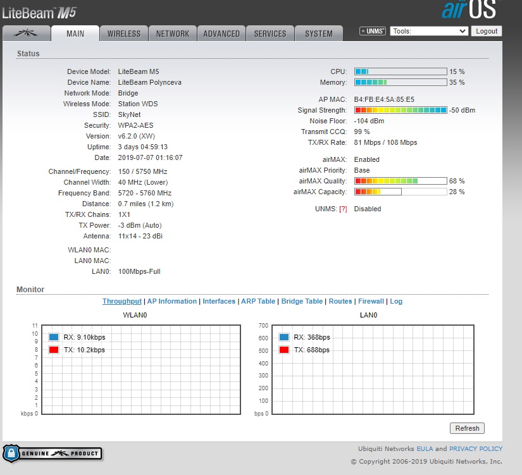Click the Frequency Band value 5720 - 5760 MHz

(x=144, y=193)
